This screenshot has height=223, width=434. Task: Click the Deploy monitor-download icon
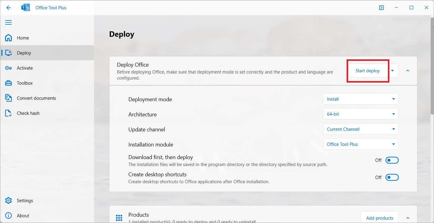pyautogui.click(x=8, y=53)
